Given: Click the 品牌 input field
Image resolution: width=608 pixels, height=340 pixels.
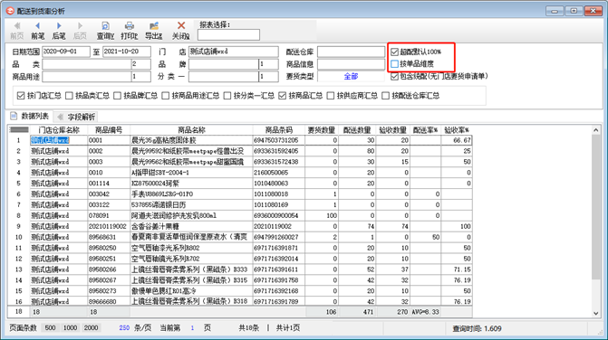Looking at the screenshot, I should [224, 64].
